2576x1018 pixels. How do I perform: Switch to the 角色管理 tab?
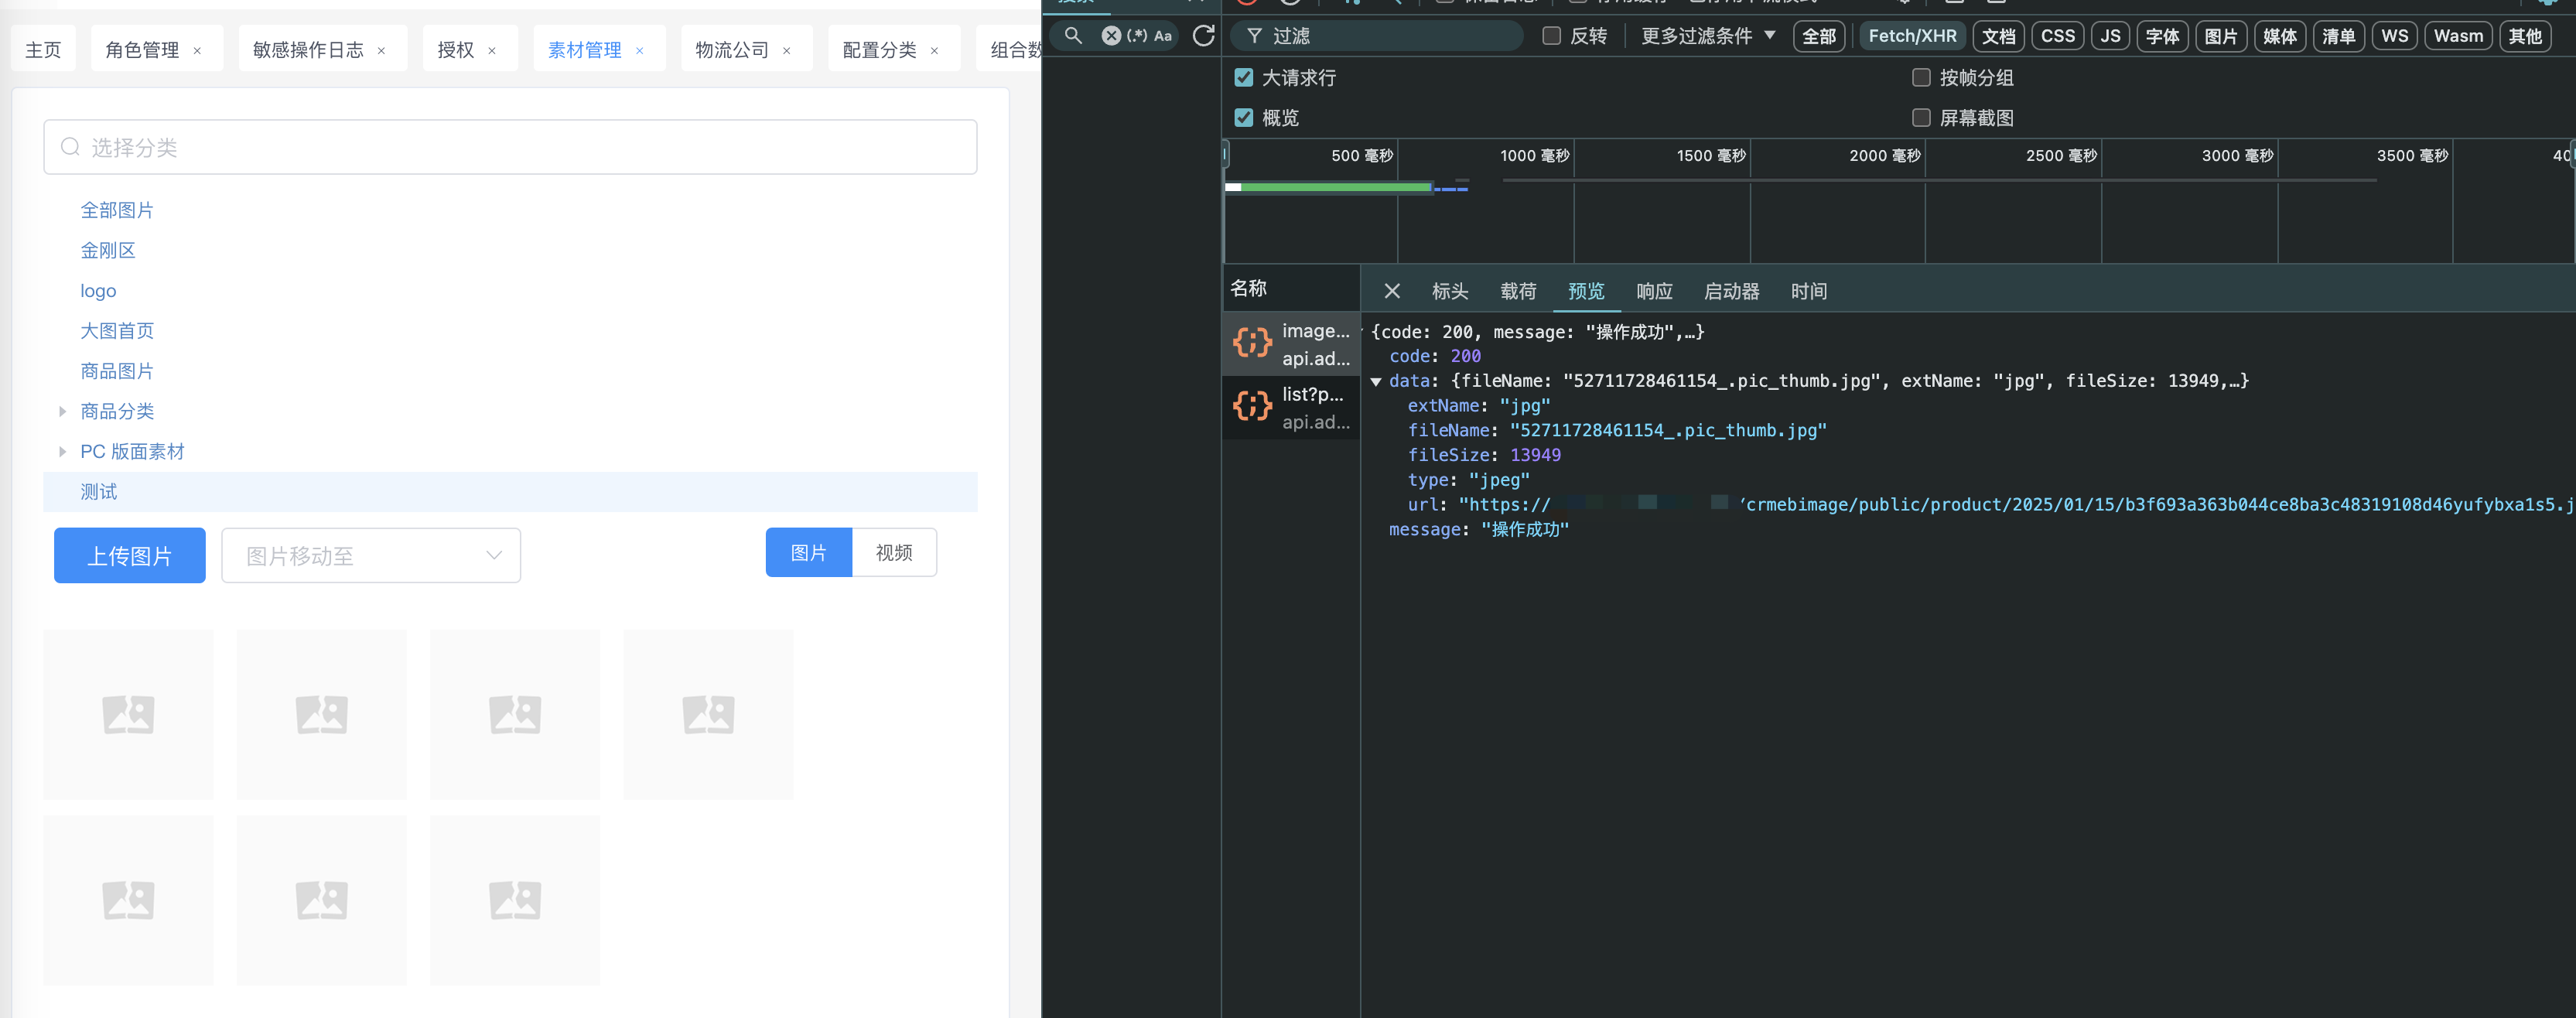coord(142,49)
